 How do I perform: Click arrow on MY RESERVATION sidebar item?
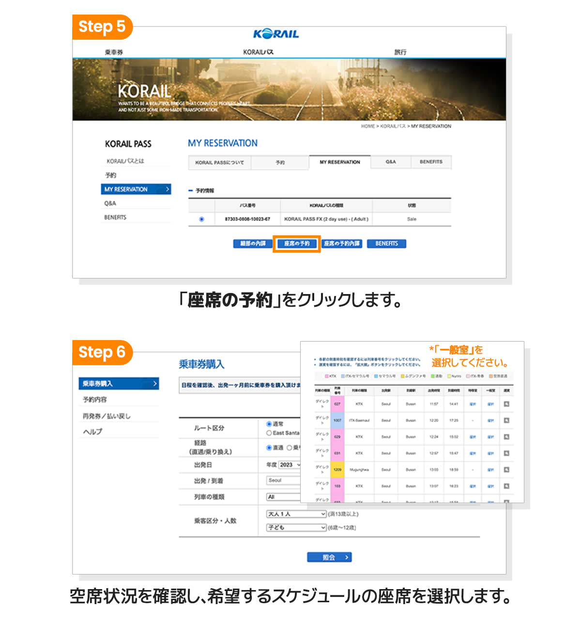point(168,189)
